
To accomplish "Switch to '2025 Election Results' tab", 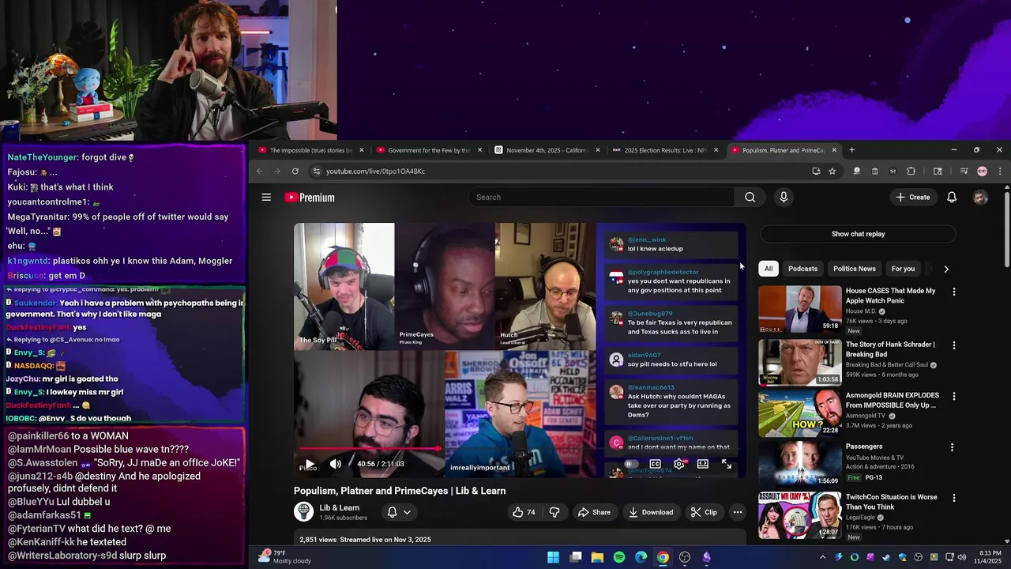I will tap(665, 150).
